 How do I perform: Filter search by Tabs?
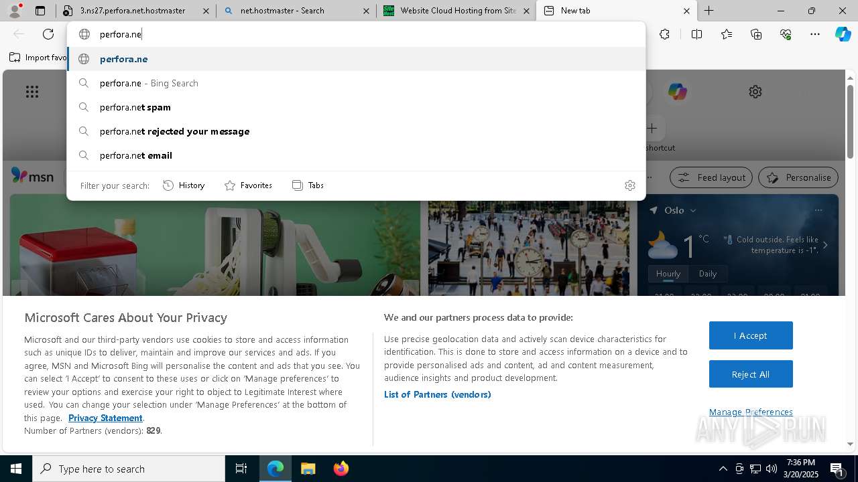[308, 185]
